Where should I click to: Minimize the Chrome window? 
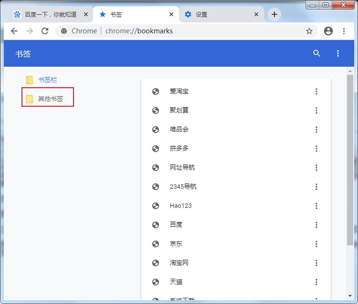point(313,5)
